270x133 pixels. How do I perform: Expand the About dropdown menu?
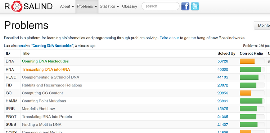tap(67, 6)
